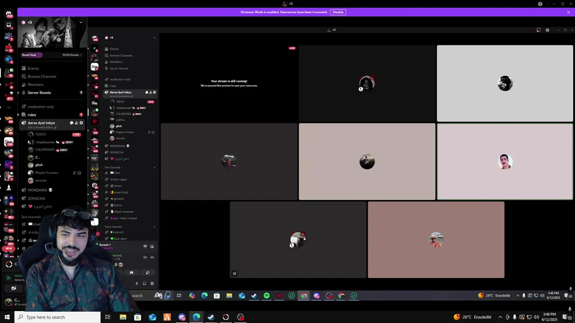
Task: Open Events in the outer sidebar
Action: (33, 68)
